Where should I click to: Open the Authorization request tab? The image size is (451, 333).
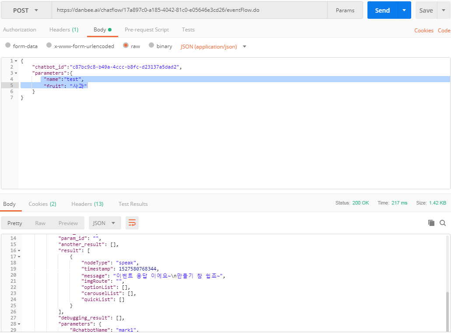(20, 30)
